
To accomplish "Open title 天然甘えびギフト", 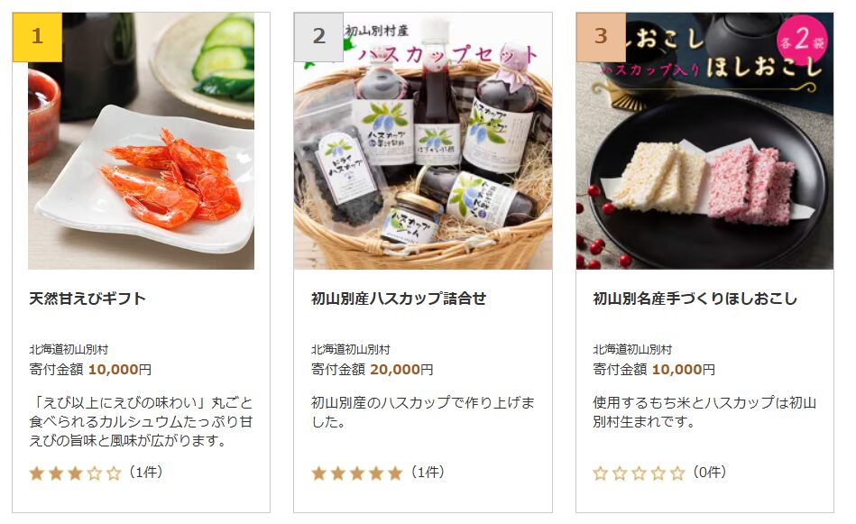I will (x=87, y=299).
